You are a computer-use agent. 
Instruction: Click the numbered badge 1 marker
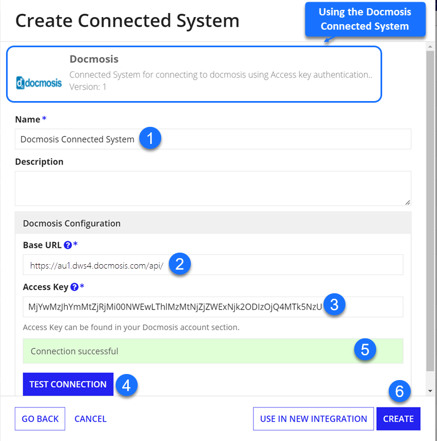(x=150, y=138)
